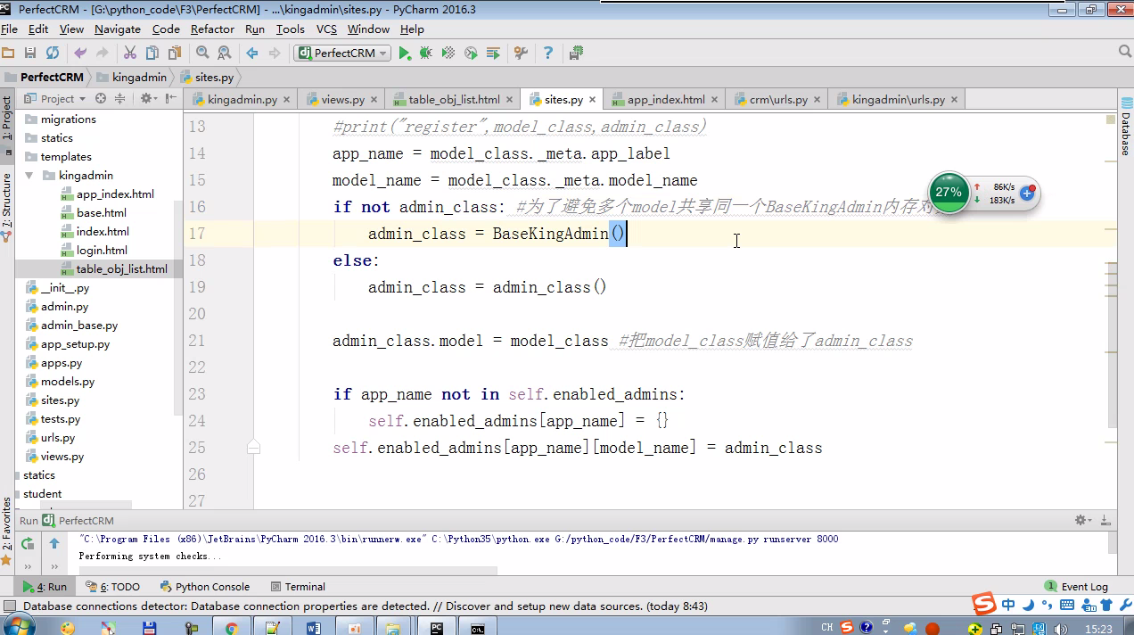
Task: Open the Refactor menu
Action: pyautogui.click(x=212, y=29)
